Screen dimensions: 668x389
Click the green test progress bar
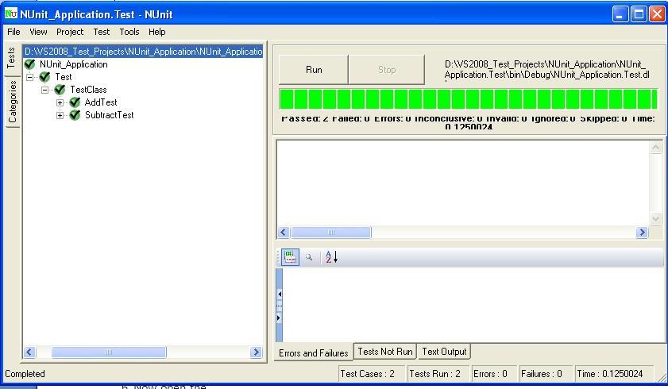468,98
